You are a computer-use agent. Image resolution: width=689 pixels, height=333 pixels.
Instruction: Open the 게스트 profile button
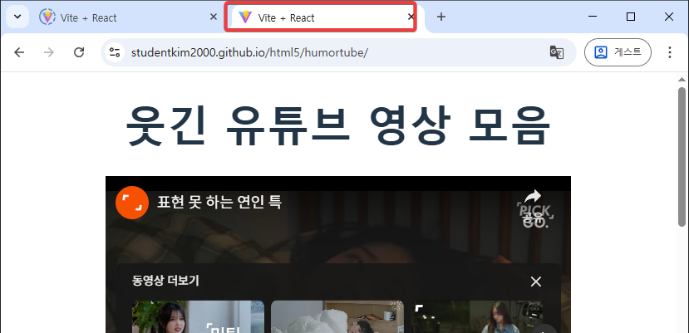click(x=618, y=52)
